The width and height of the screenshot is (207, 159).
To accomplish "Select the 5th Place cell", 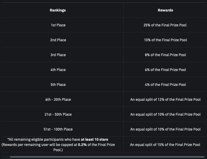I will (x=58, y=85).
